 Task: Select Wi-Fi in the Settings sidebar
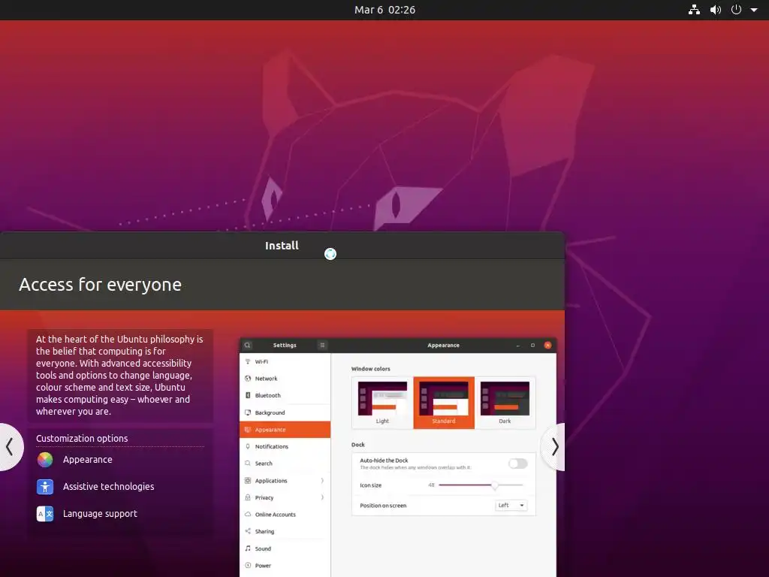click(x=285, y=361)
